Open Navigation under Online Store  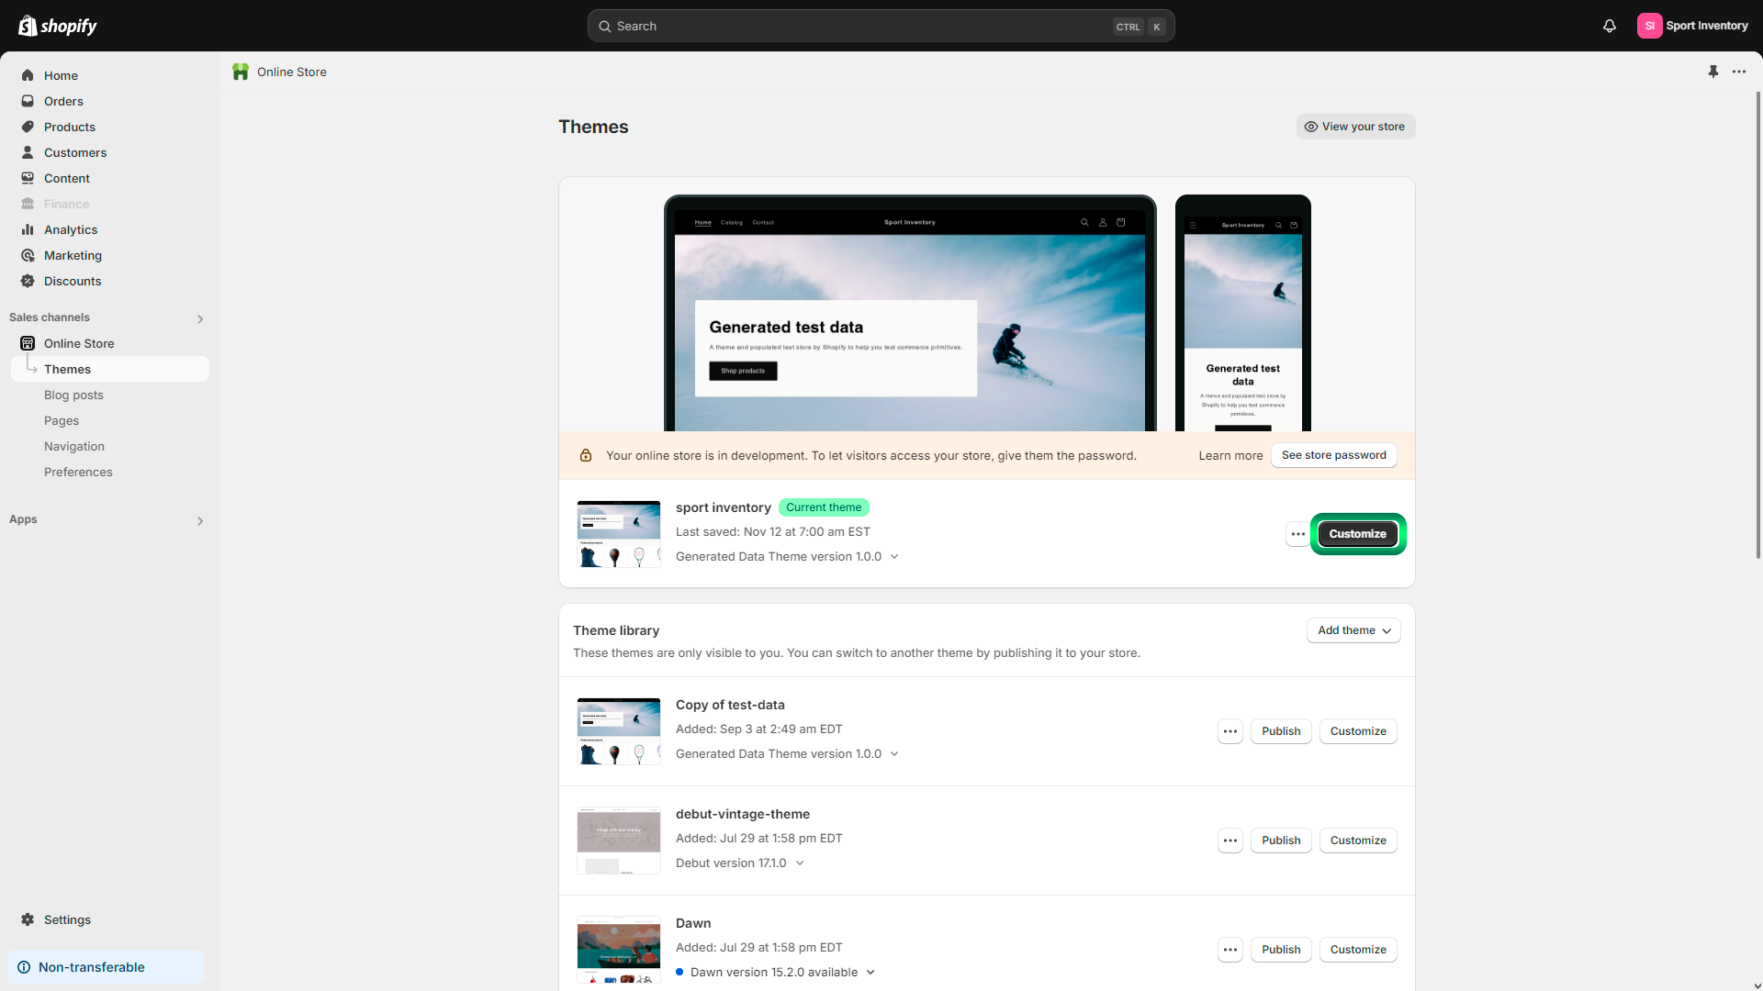coord(73,446)
